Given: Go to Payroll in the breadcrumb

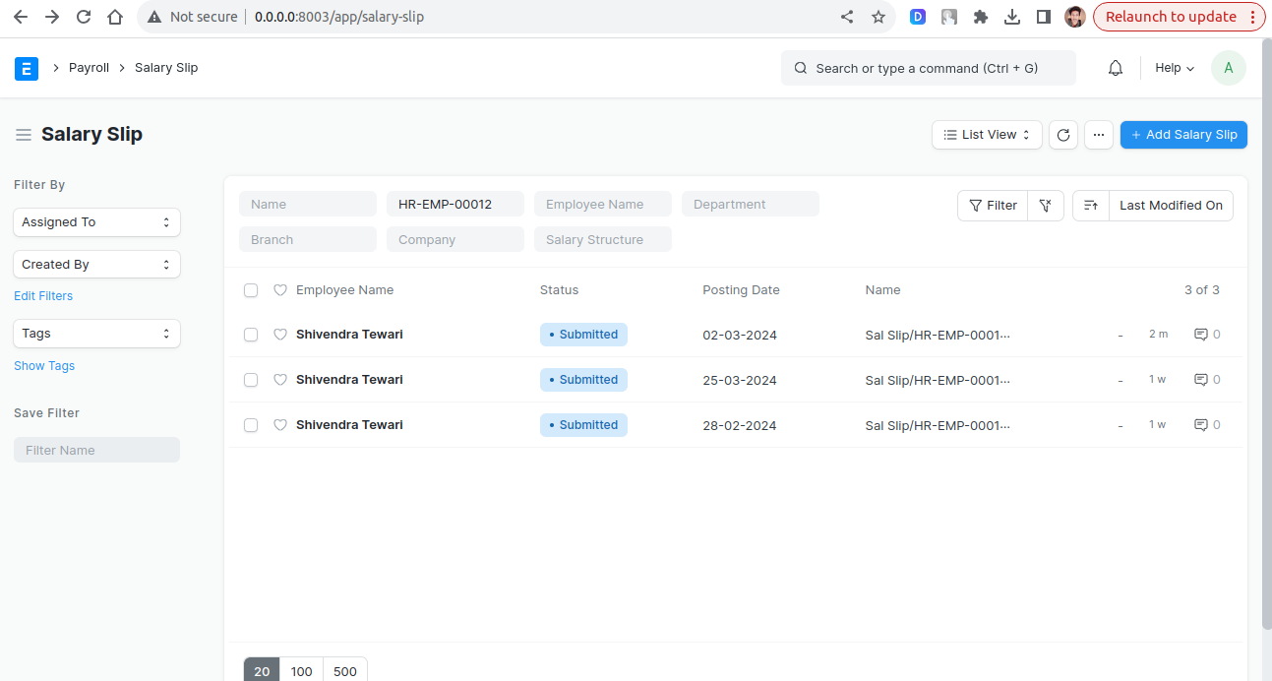Looking at the screenshot, I should (89, 67).
